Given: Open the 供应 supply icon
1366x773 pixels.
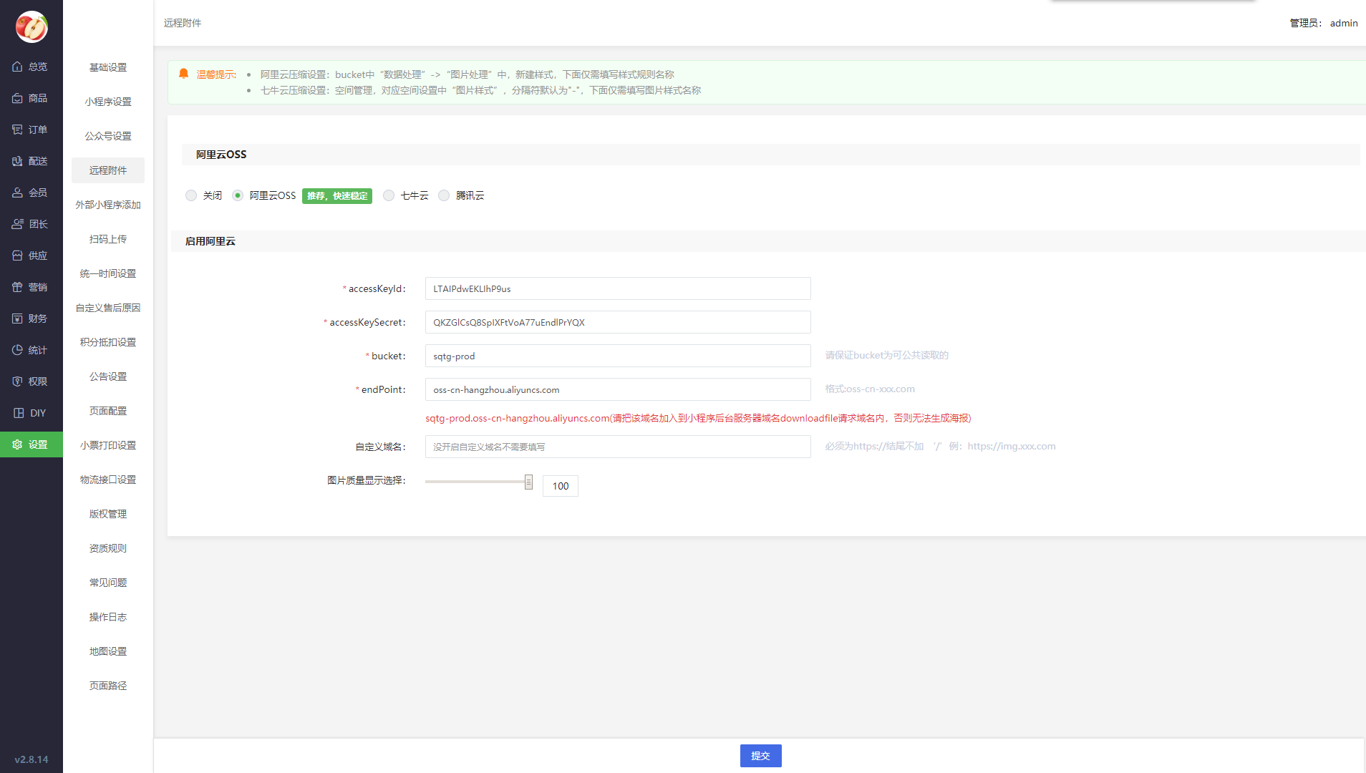Looking at the screenshot, I should (x=17, y=256).
